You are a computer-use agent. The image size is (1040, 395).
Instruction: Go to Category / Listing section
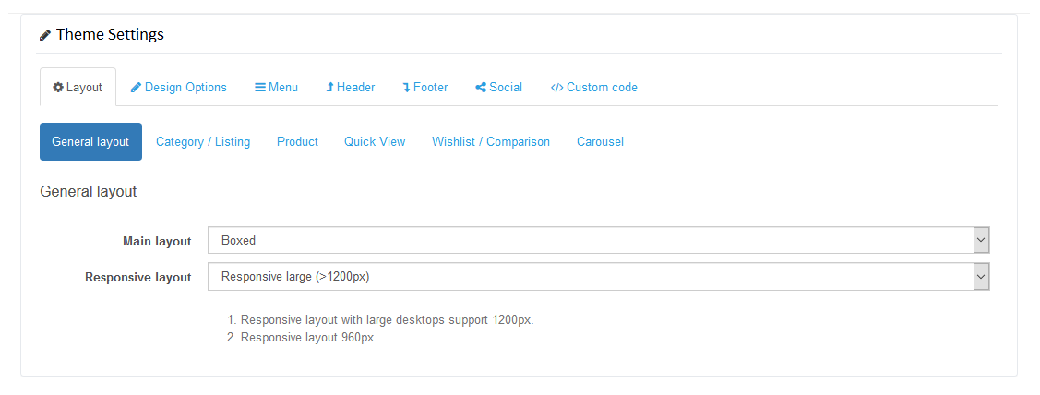203,142
